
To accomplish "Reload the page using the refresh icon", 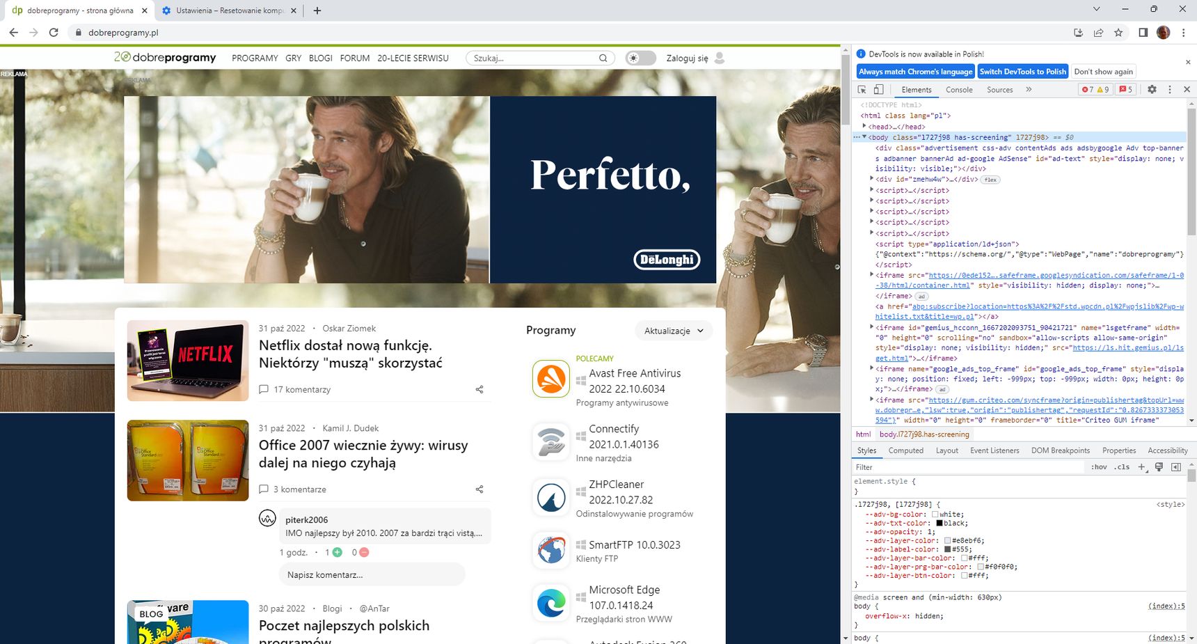I will (54, 32).
